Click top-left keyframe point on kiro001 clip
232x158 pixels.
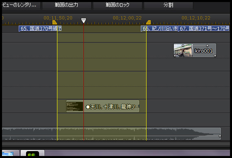(183, 46)
